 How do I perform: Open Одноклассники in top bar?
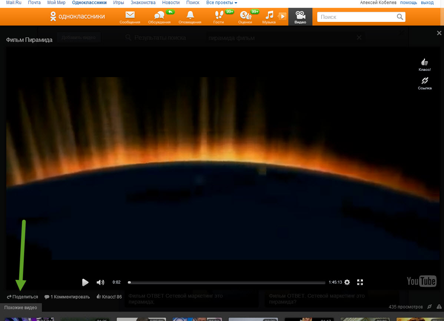tap(89, 3)
